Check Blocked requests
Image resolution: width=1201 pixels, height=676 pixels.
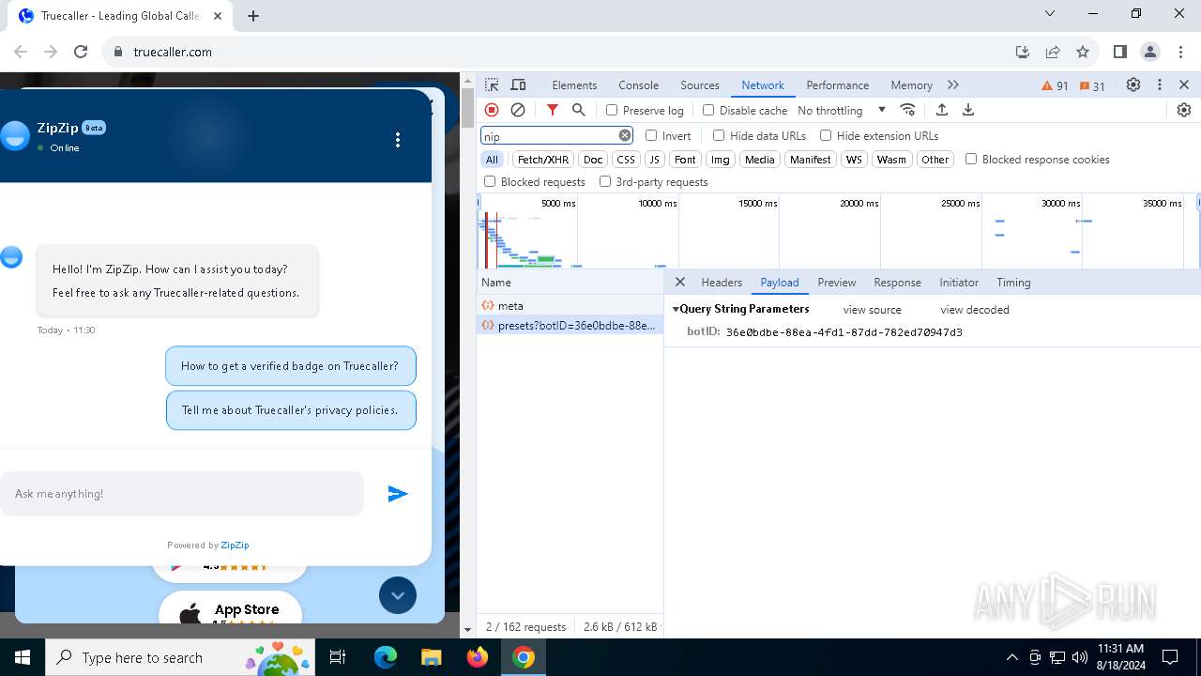(490, 181)
